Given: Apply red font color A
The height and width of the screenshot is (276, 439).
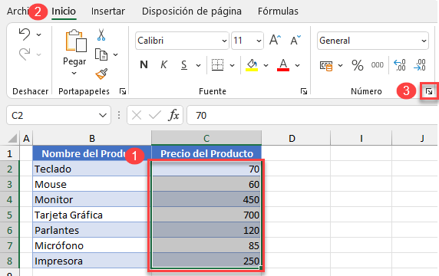Looking at the screenshot, I should 283,65.
